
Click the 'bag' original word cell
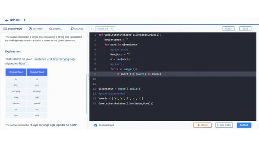[16, 97]
